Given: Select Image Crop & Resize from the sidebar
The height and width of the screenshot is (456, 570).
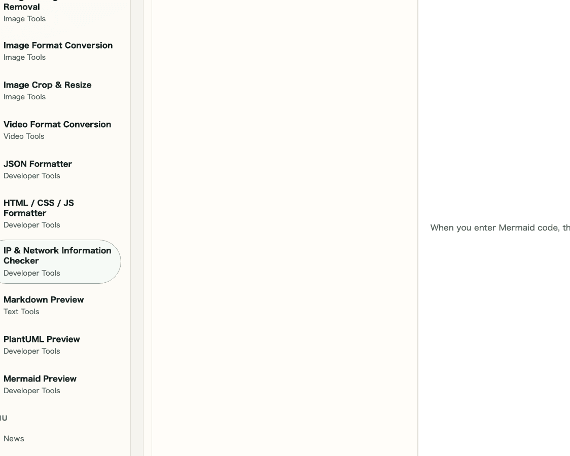Looking at the screenshot, I should pyautogui.click(x=47, y=85).
